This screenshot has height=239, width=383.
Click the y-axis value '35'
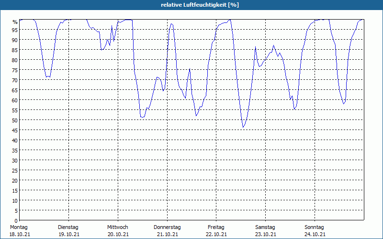(15, 151)
